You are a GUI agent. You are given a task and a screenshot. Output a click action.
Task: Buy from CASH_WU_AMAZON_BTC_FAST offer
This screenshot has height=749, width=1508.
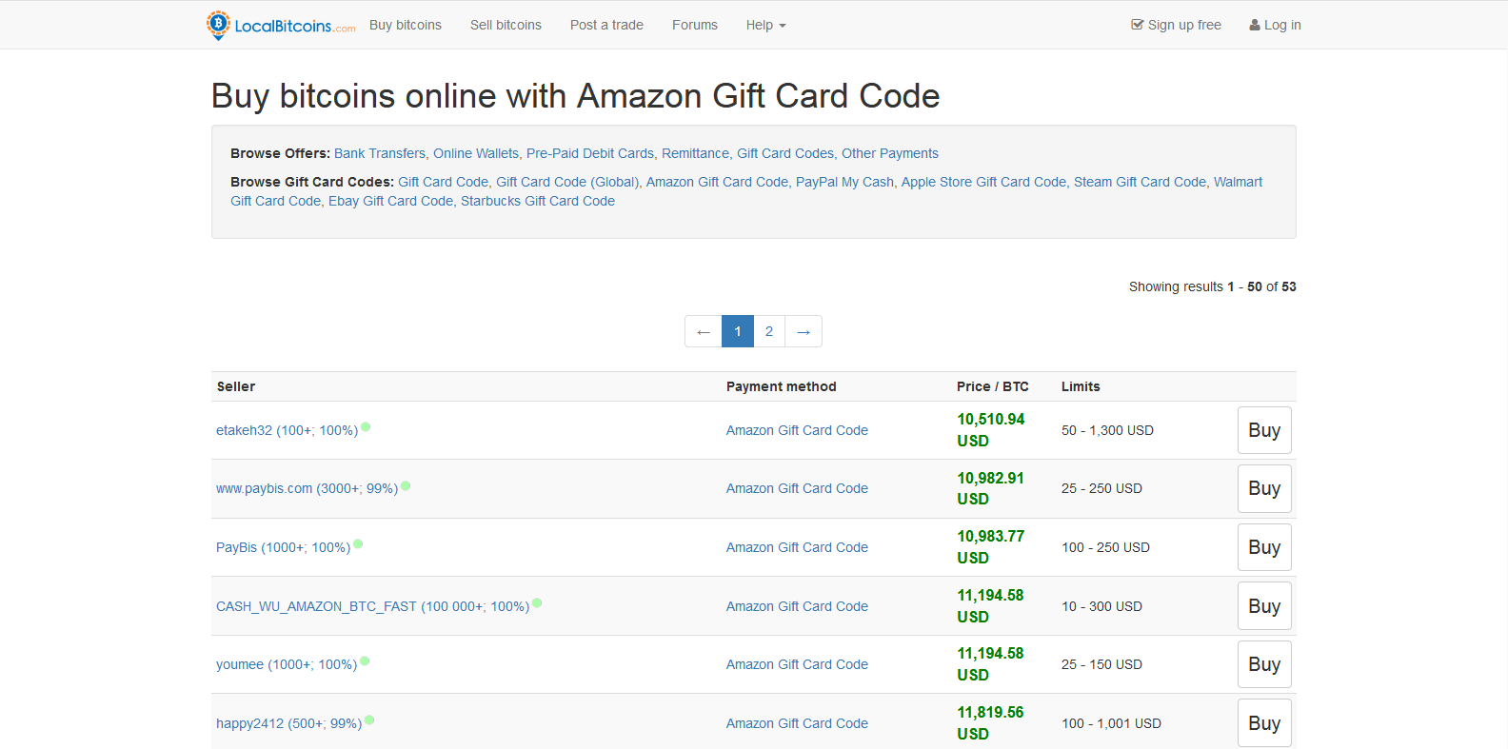[x=1264, y=606]
